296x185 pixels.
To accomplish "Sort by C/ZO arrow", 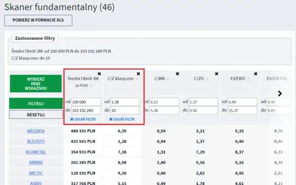I will click(207, 78).
